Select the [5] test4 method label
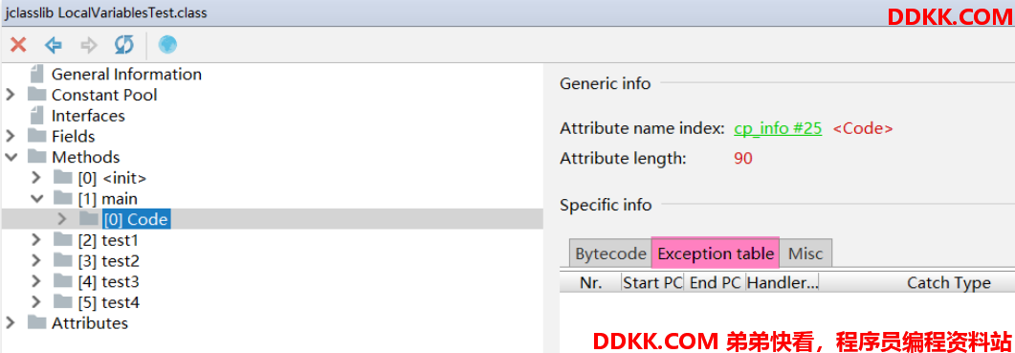This screenshot has height=353, width=1015. [x=109, y=302]
